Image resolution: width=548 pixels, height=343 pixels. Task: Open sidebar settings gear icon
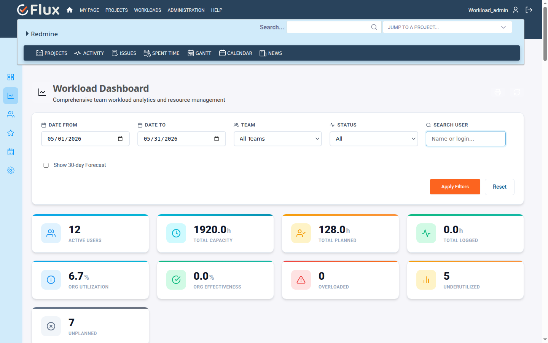(11, 170)
